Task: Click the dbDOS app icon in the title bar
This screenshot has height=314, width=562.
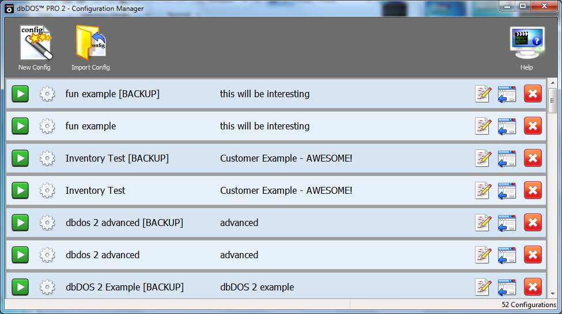Action: pyautogui.click(x=9, y=8)
